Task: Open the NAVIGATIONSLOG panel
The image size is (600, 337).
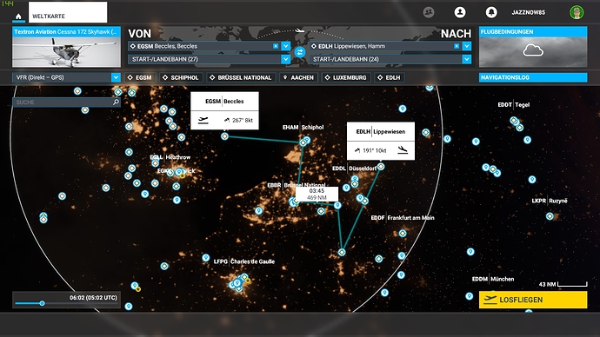Action: point(533,77)
